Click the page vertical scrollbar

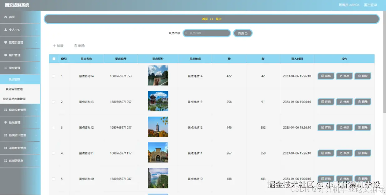point(384,62)
